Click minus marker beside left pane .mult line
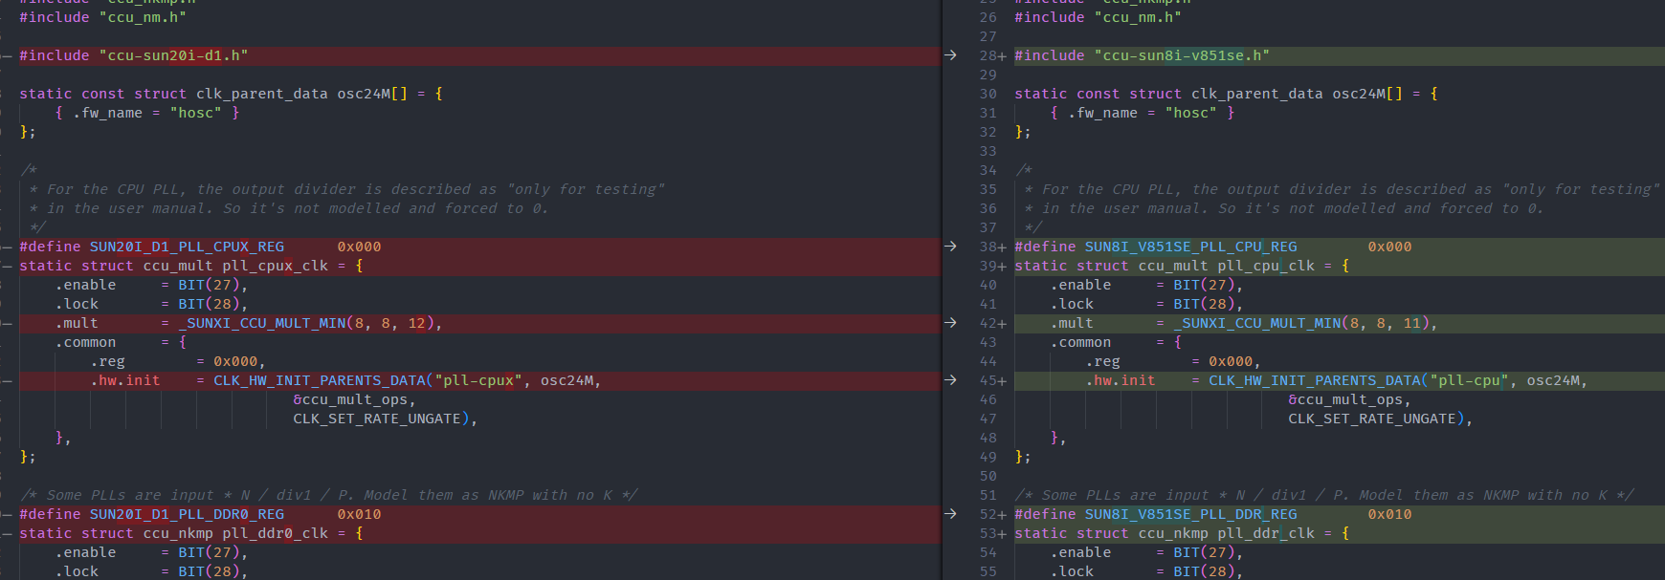 [x=8, y=323]
